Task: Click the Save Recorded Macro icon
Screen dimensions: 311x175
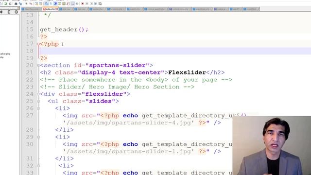Action: pos(100,3)
